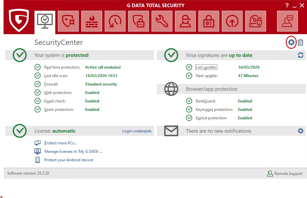
Task: Open notification settings gear icon
Action: point(300,131)
